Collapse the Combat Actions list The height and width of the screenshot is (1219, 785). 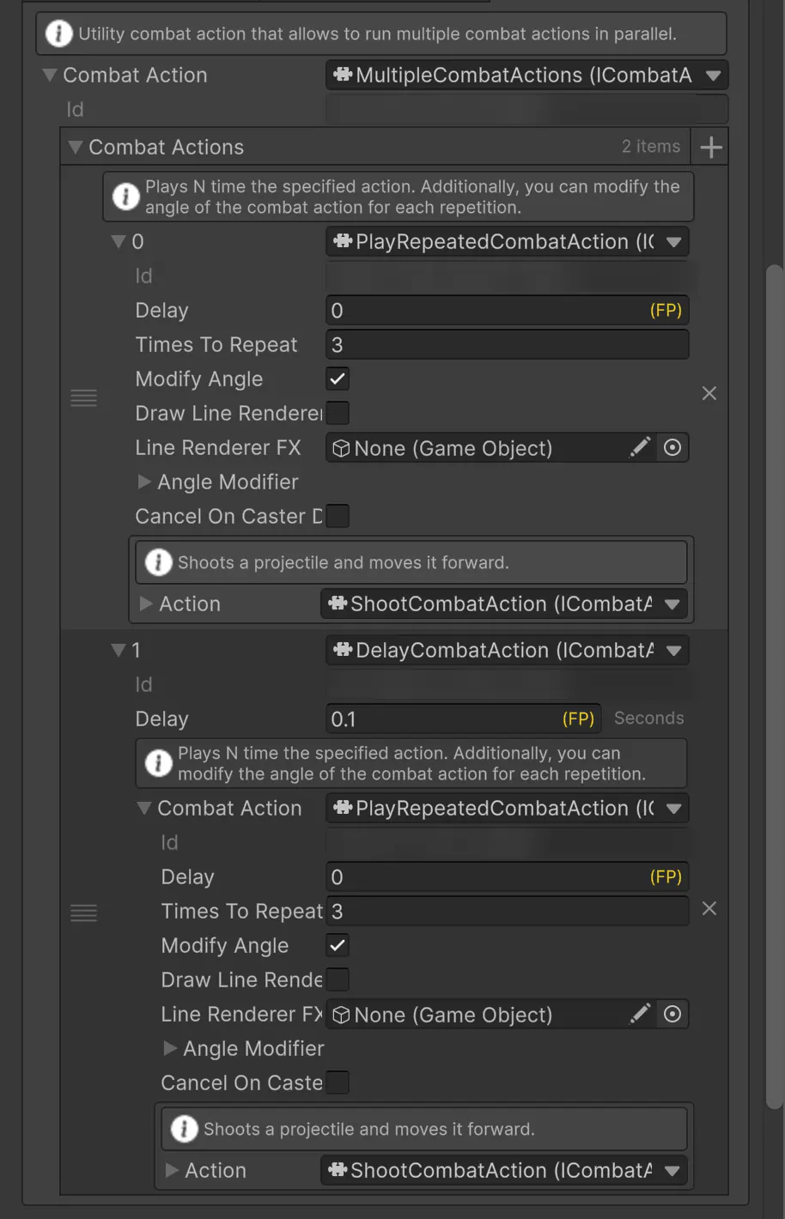point(76,148)
